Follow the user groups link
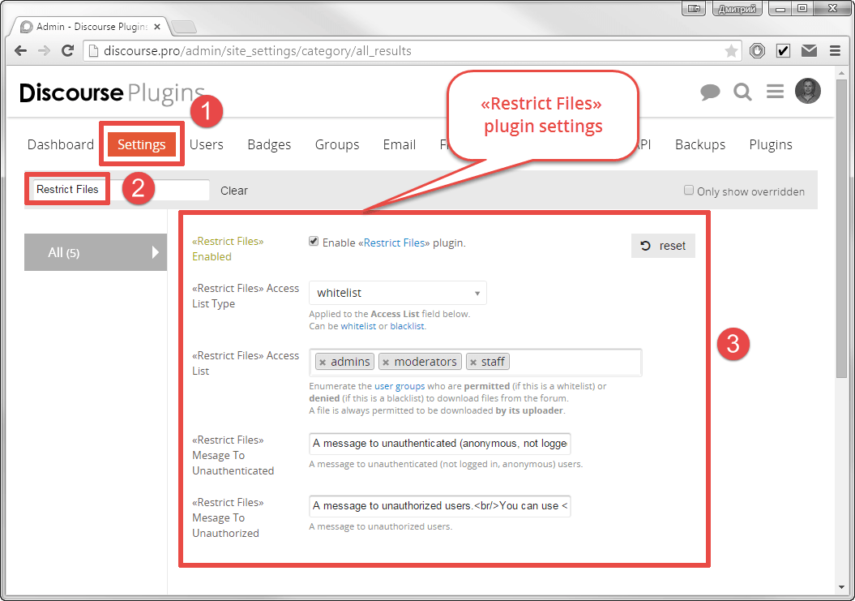This screenshot has width=855, height=601. [x=400, y=386]
